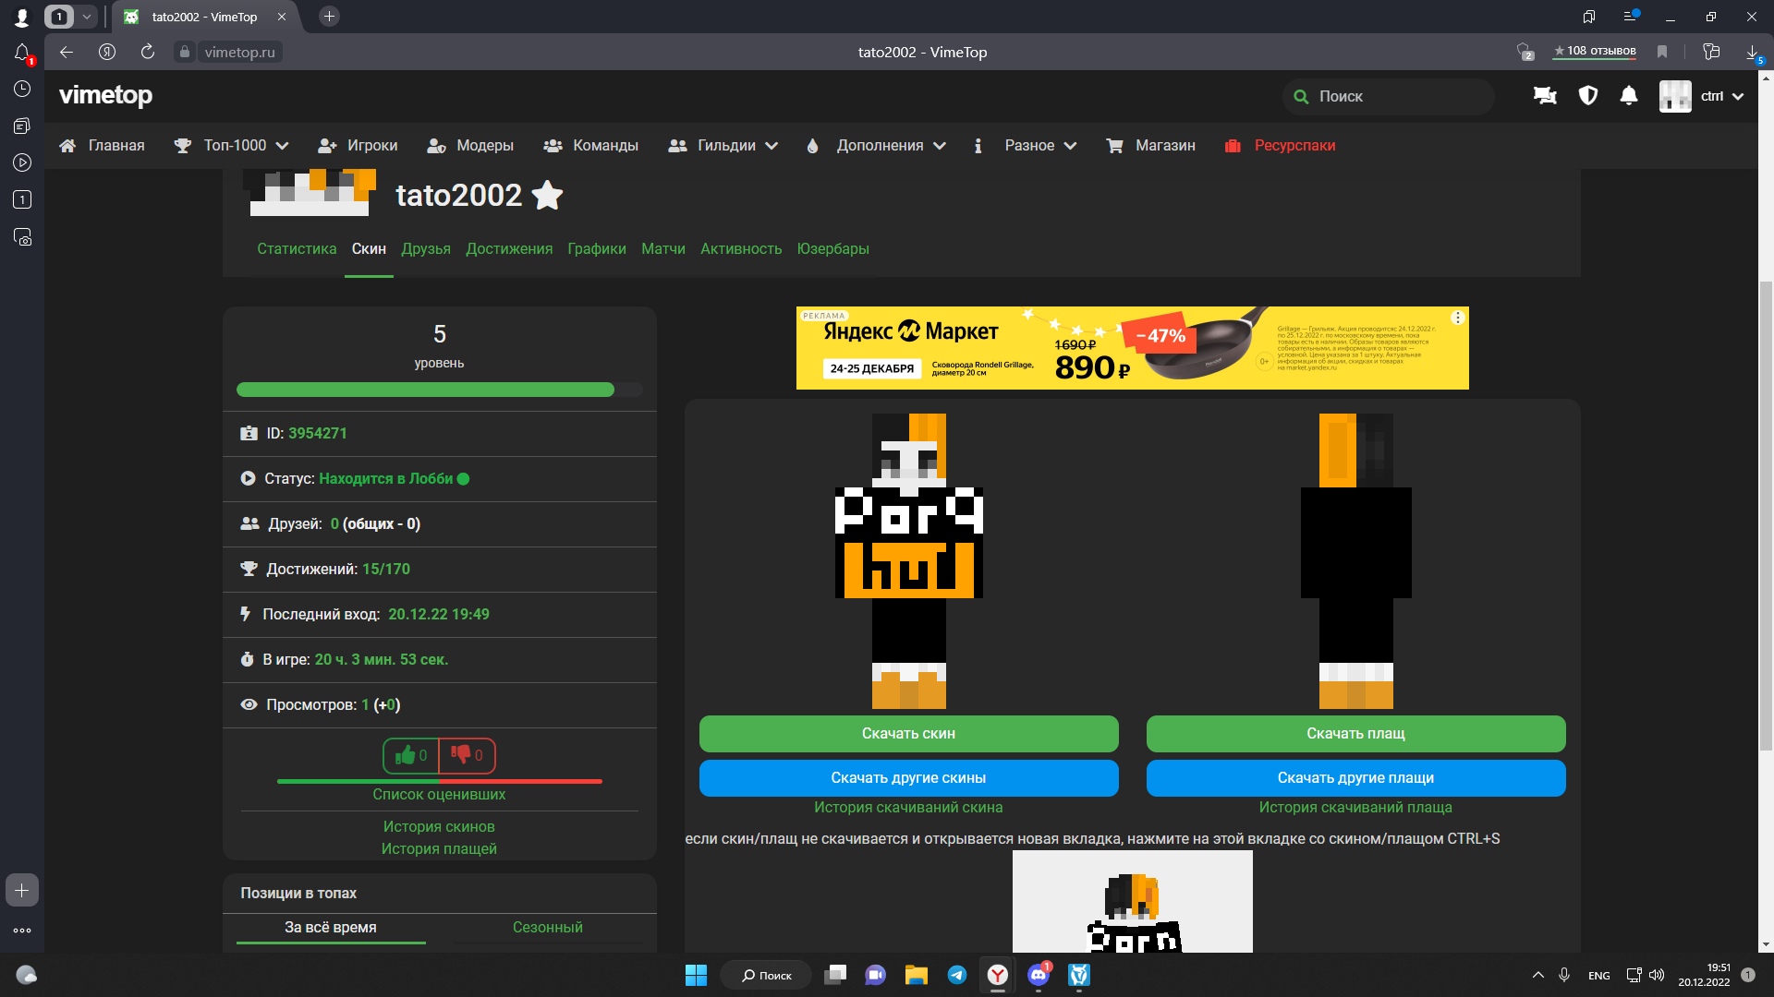The width and height of the screenshot is (1774, 997).
Task: Expand the Топ-1000 dropdown menu
Action: click(x=233, y=146)
